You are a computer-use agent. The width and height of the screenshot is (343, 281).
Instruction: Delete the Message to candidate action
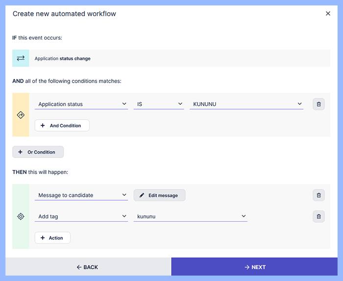318,195
